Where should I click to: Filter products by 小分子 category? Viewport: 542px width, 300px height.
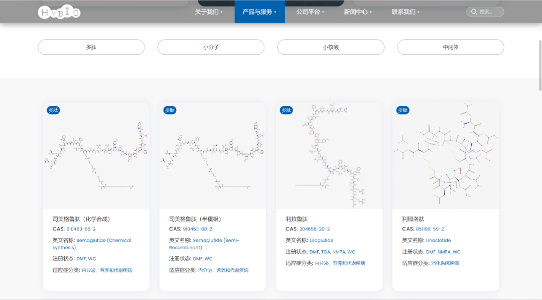tap(211, 47)
